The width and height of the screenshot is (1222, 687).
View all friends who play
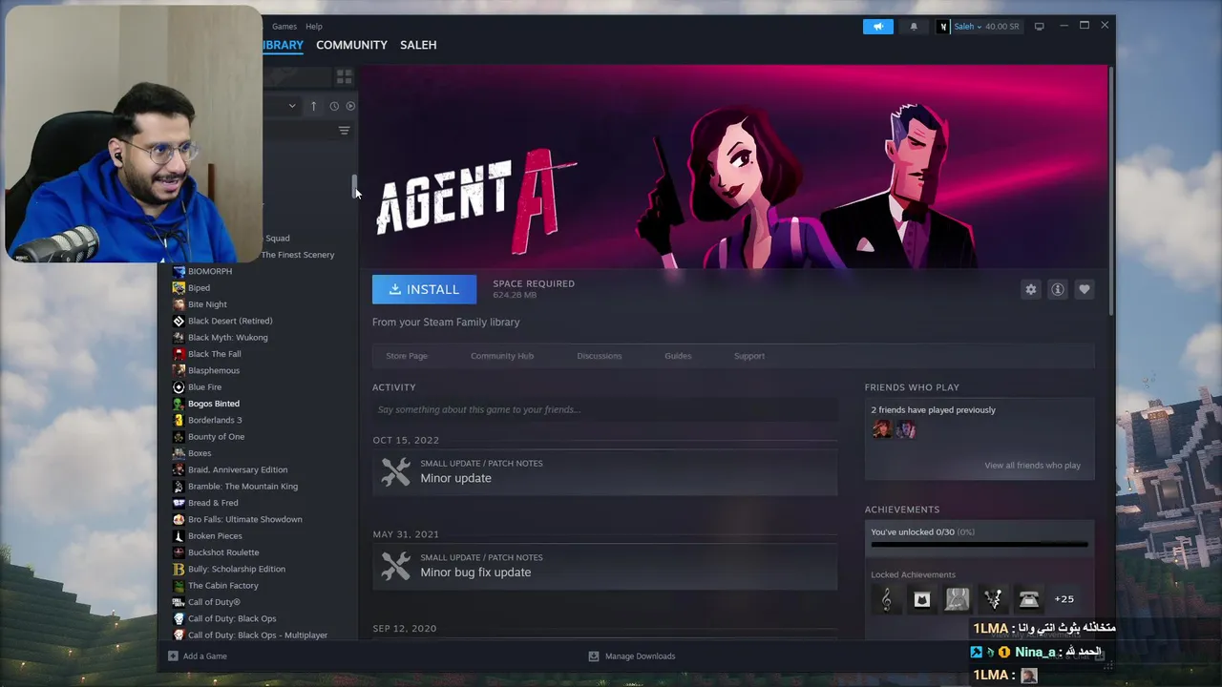click(1032, 466)
